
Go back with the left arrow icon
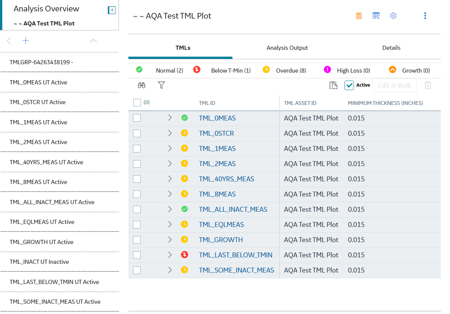tap(9, 41)
